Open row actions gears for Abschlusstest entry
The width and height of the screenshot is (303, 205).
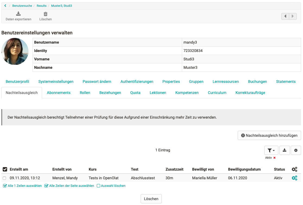(x=294, y=178)
